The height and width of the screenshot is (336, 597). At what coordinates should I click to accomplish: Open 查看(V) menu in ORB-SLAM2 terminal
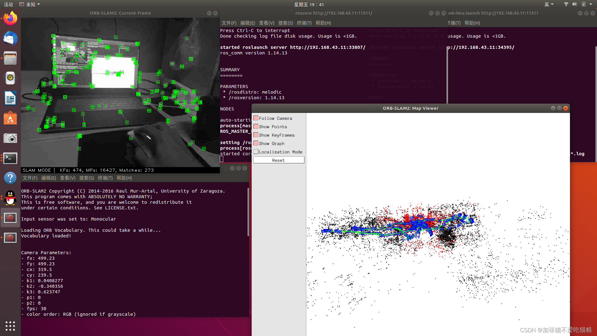(x=67, y=178)
